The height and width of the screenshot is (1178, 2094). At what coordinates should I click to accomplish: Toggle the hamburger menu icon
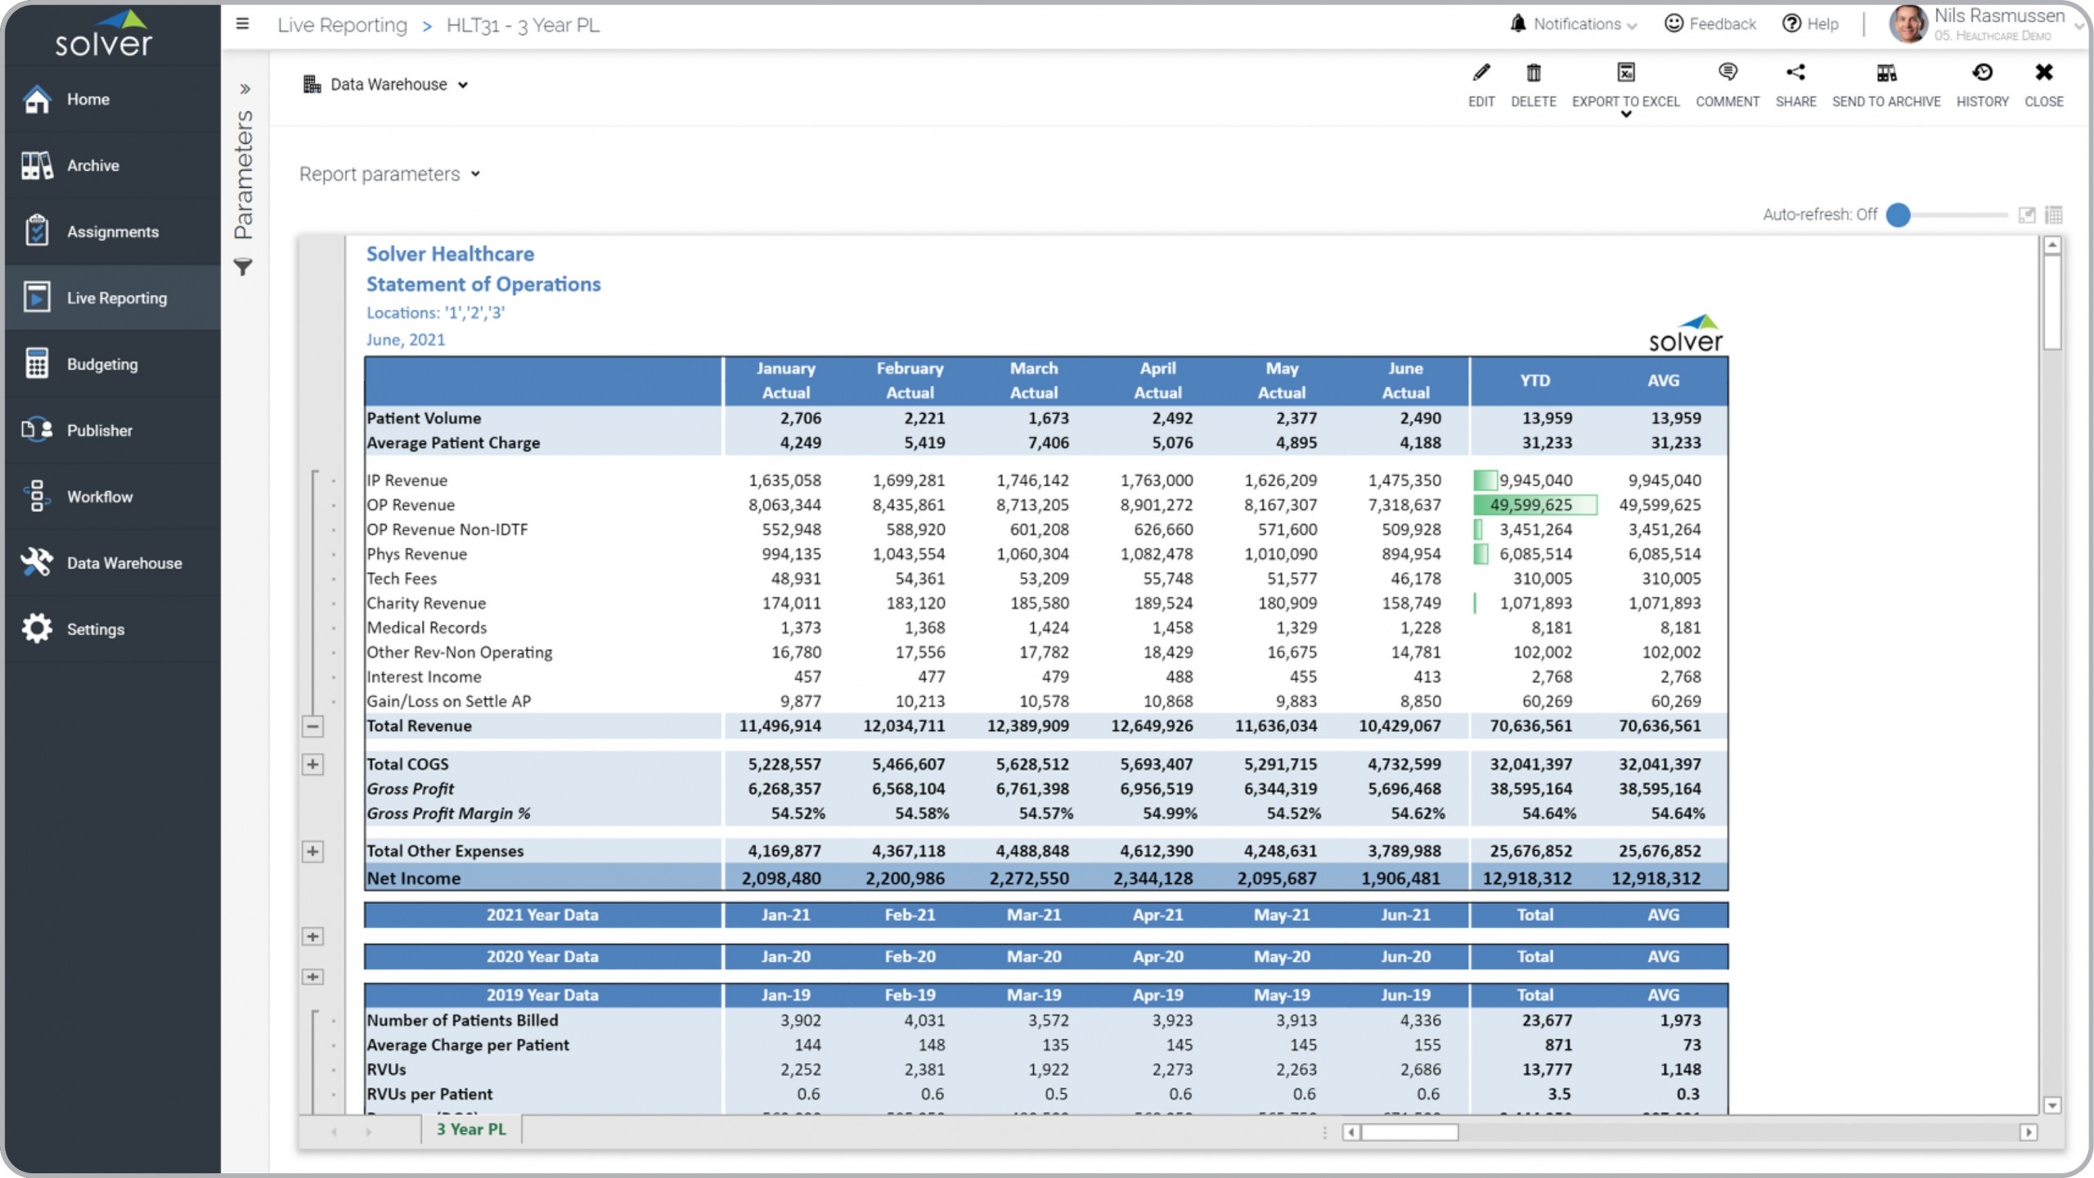click(242, 24)
